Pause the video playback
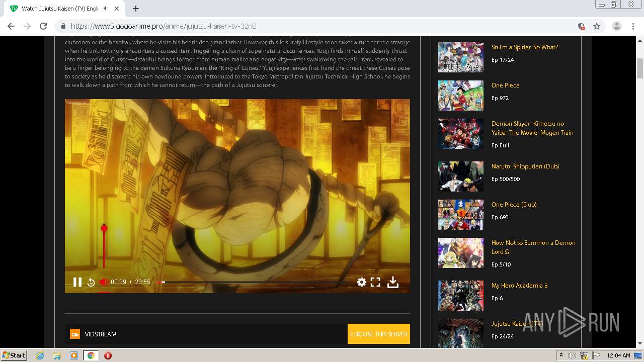 pyautogui.click(x=77, y=282)
